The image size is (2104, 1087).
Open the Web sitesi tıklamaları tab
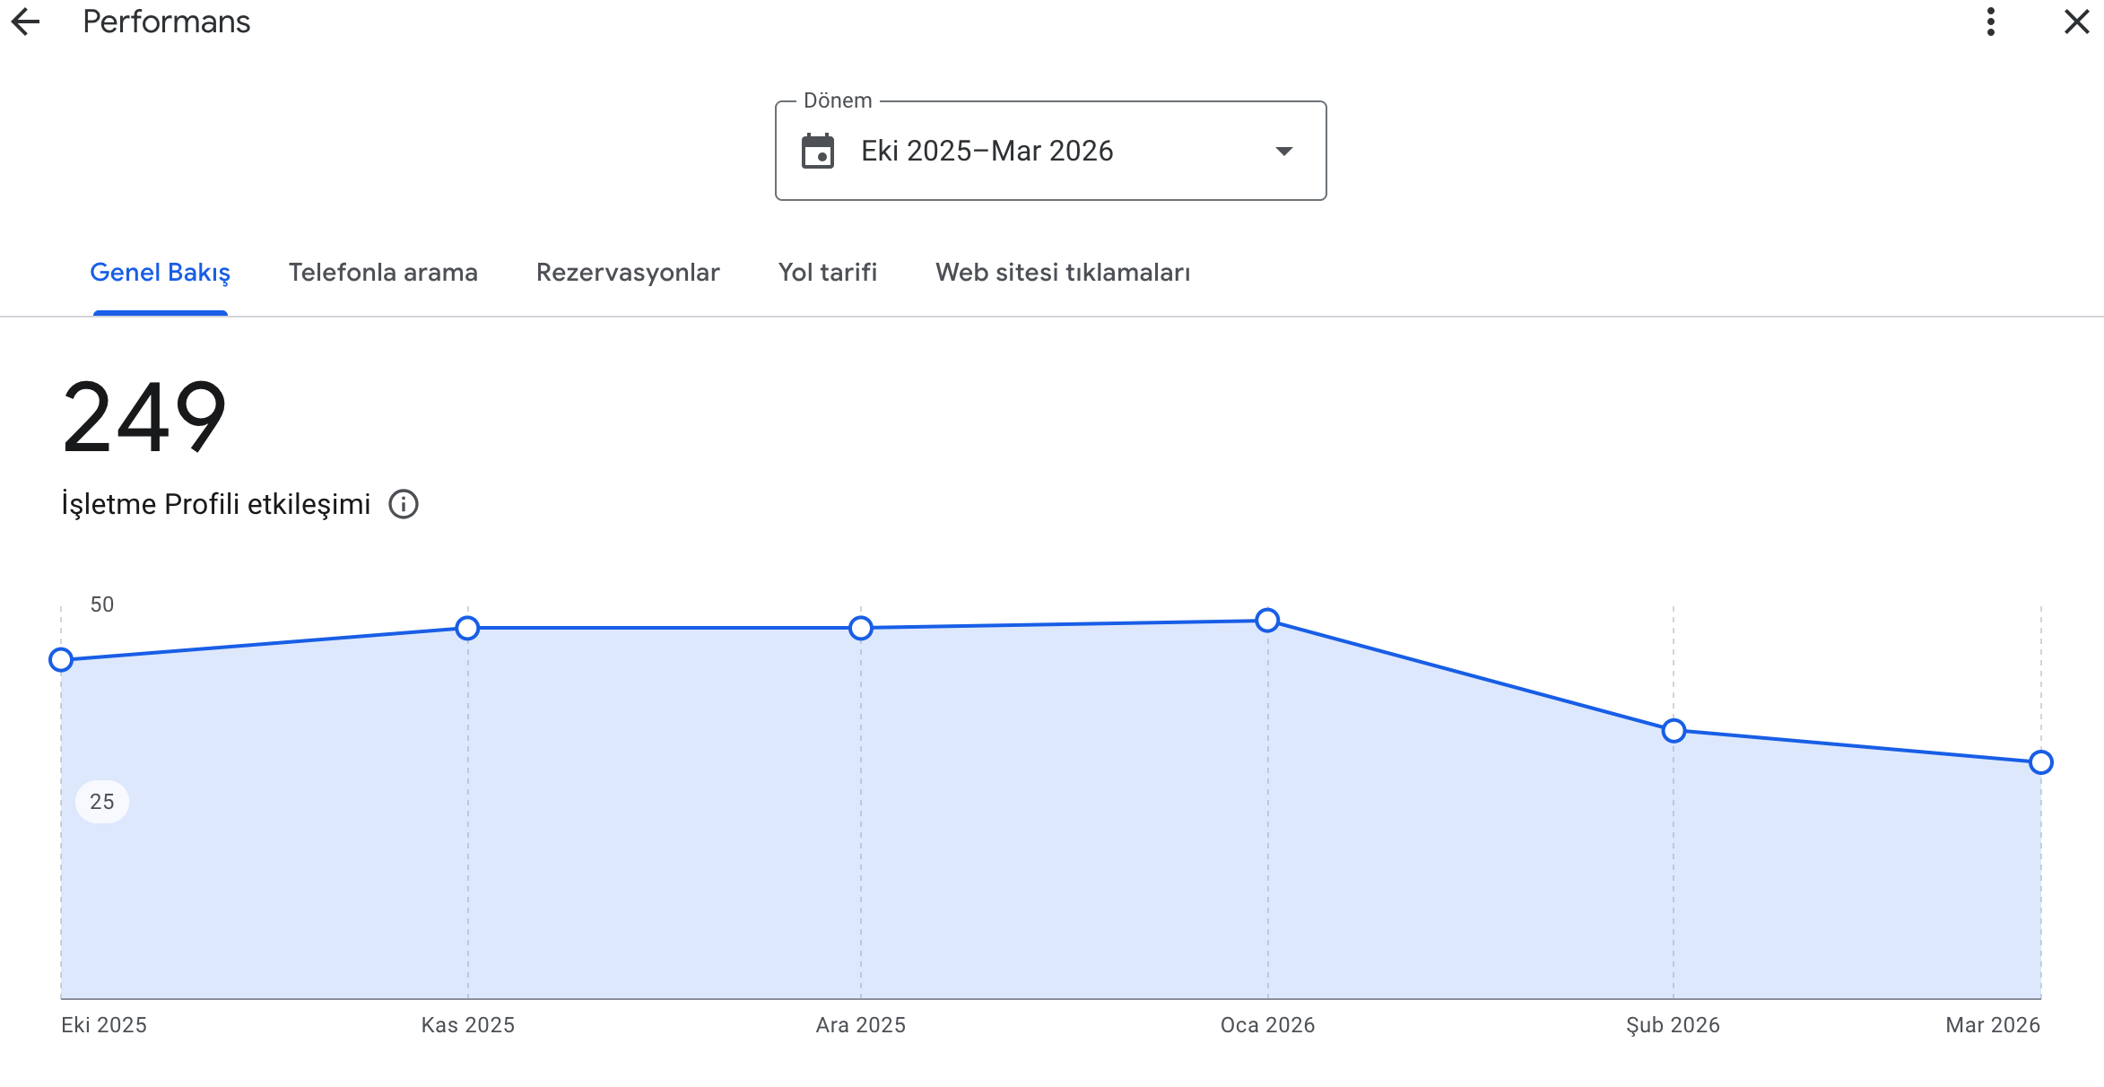pos(1063,273)
